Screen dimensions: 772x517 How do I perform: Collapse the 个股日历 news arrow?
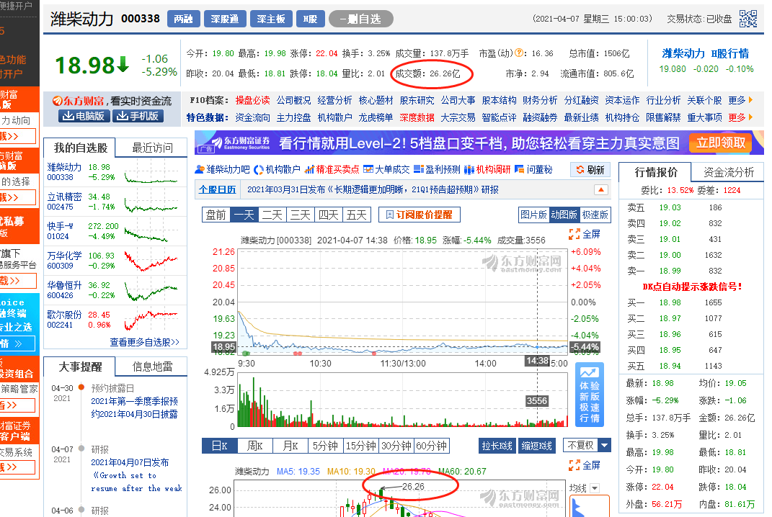click(601, 190)
